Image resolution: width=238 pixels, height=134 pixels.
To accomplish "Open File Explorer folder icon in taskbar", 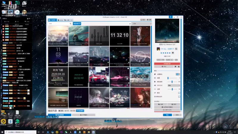I will 89,132.
